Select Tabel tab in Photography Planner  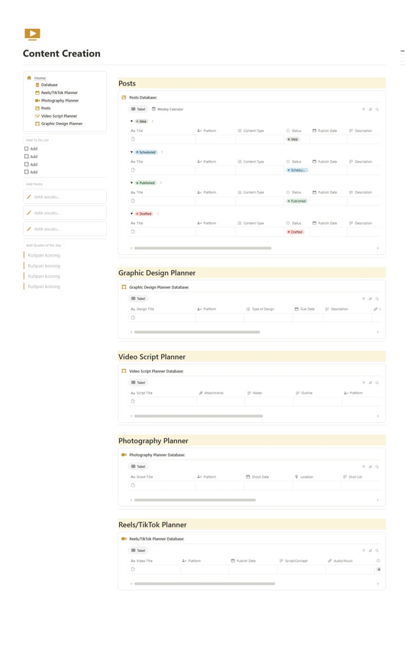coord(138,466)
